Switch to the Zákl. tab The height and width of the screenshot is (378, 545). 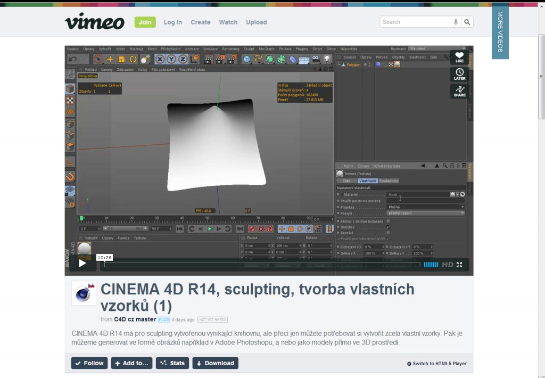tap(346, 181)
